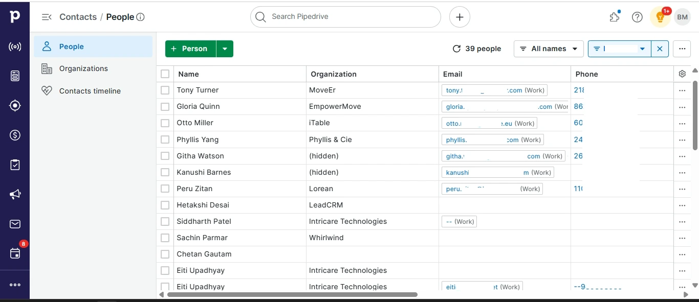Check the box for Gloria Quinn
This screenshot has width=699, height=302.
[165, 106]
